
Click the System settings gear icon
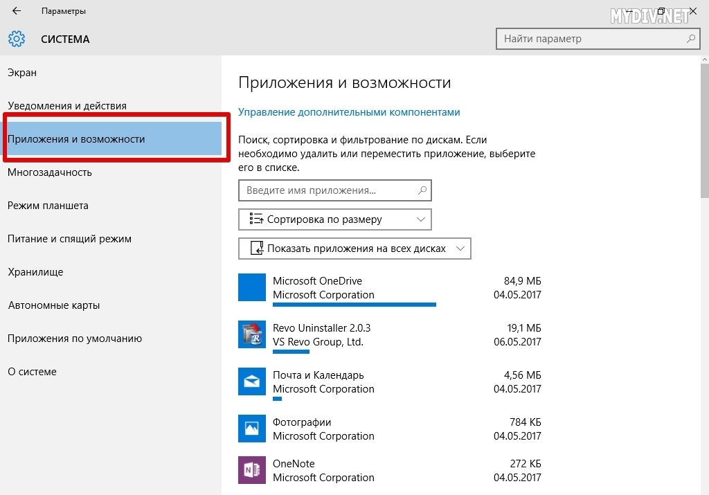coord(17,39)
